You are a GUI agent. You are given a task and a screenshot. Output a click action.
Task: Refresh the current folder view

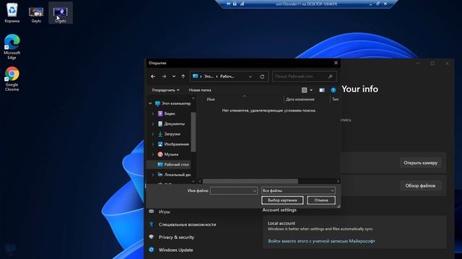(262, 77)
